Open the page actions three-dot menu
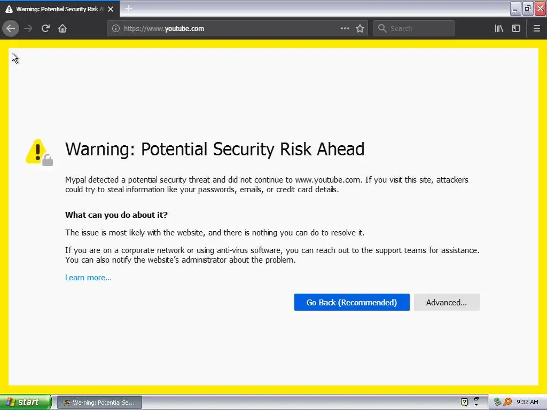This screenshot has width=547, height=410. pos(345,29)
